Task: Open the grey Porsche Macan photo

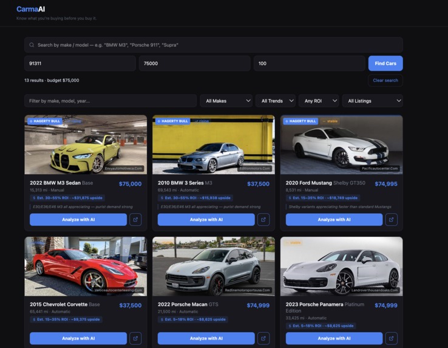Action: click(x=214, y=266)
